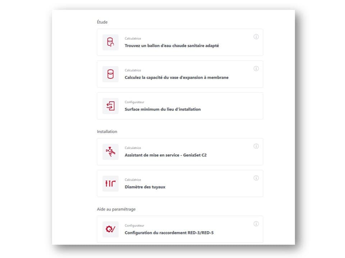Screen dimensions: 345x258
Task: Select the pipe diameter calculator icon
Action: coord(110,183)
